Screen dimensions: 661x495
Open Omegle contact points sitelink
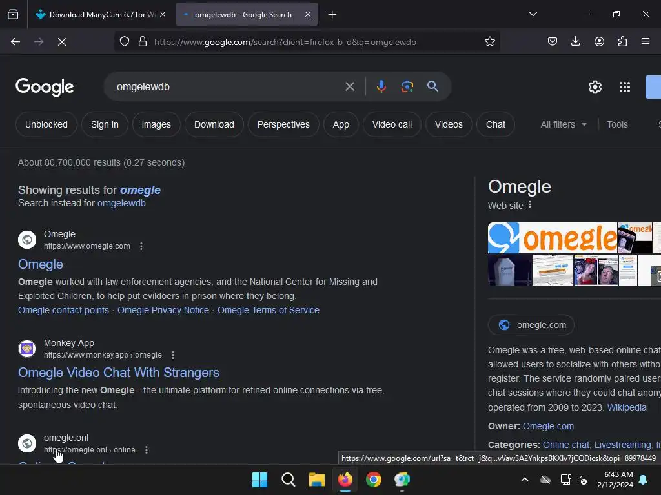coord(64,310)
